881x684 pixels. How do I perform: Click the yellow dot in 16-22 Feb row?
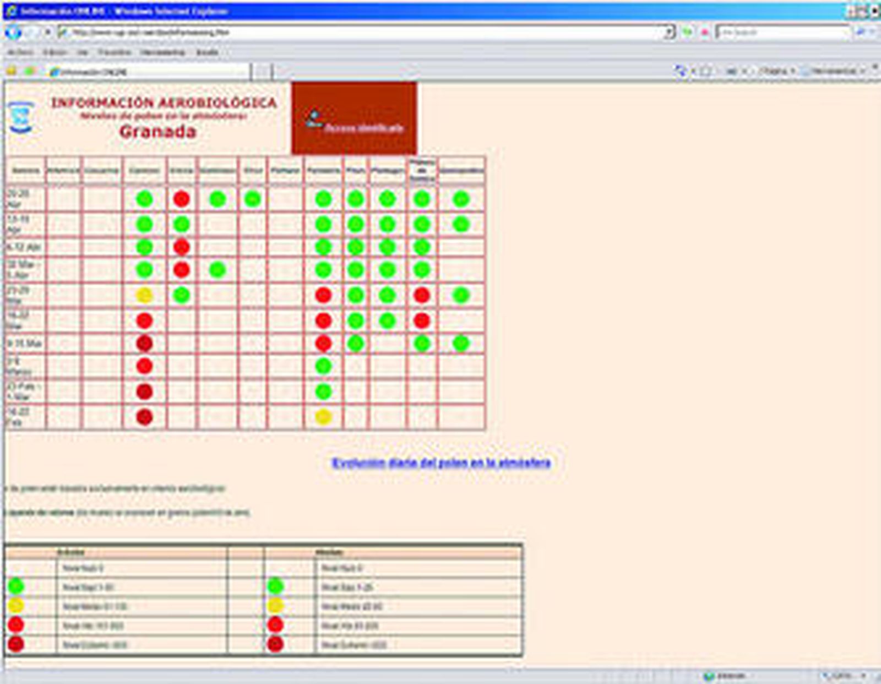click(323, 417)
